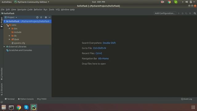Hide the Project tool window
Screen dimensions: 197x111
(50, 17)
